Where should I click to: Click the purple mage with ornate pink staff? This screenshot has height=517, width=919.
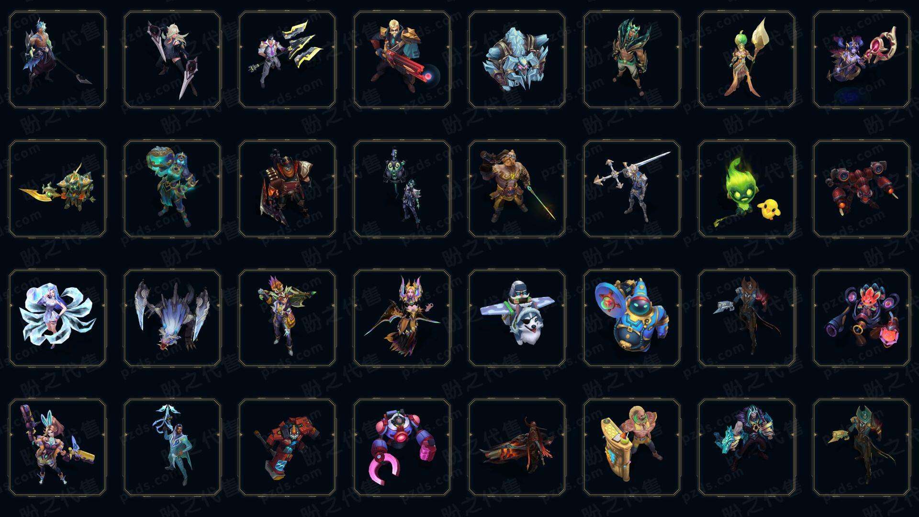click(862, 60)
